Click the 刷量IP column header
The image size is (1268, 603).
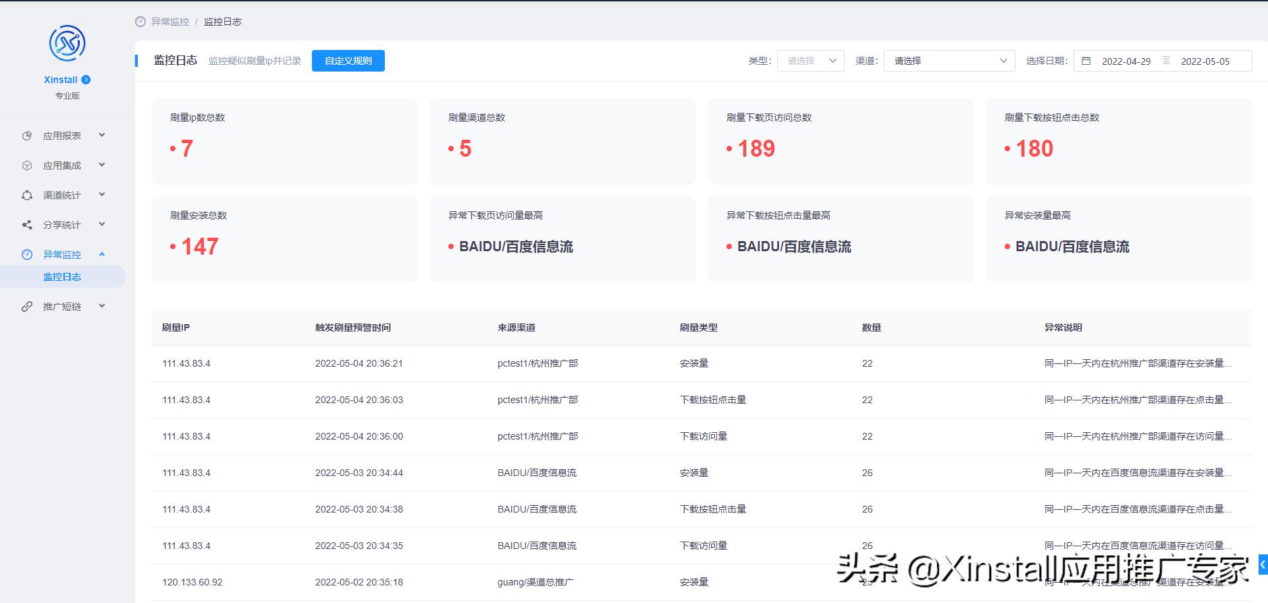[176, 327]
